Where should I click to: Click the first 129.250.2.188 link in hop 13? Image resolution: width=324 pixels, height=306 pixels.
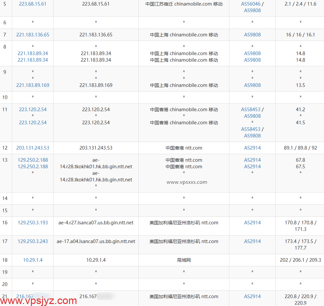point(33,160)
